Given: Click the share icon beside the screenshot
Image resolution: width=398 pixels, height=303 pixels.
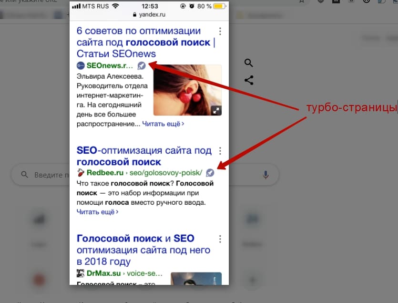Looking at the screenshot, I should tap(249, 80).
